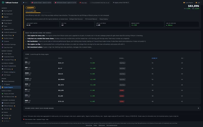This screenshot has height=127, width=203.
Task: Click the Quality Screener icon
Action: pos(3,38)
